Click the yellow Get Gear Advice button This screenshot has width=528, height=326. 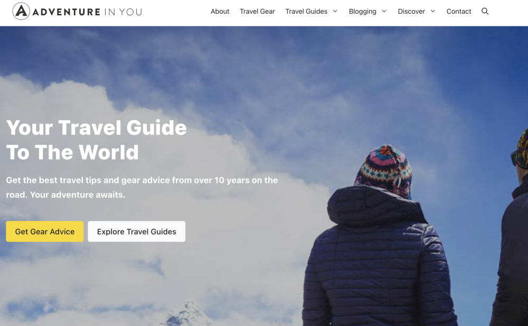[x=45, y=231]
